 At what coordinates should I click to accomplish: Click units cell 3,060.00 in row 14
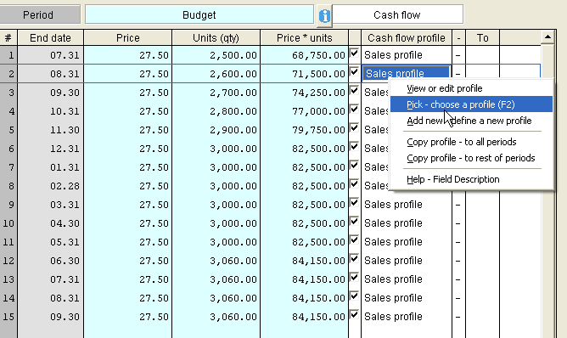(216, 298)
